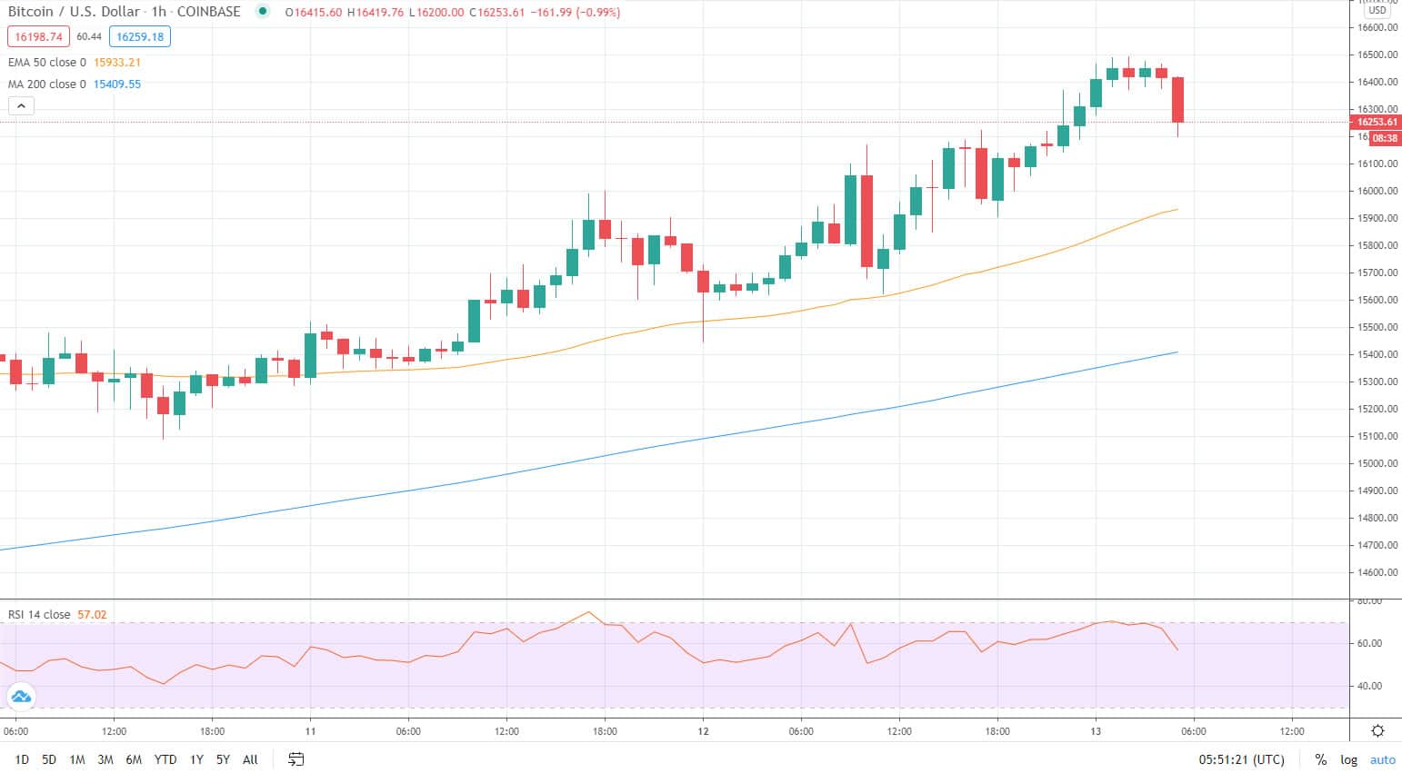Switch chart range to YTD

pyautogui.click(x=165, y=759)
